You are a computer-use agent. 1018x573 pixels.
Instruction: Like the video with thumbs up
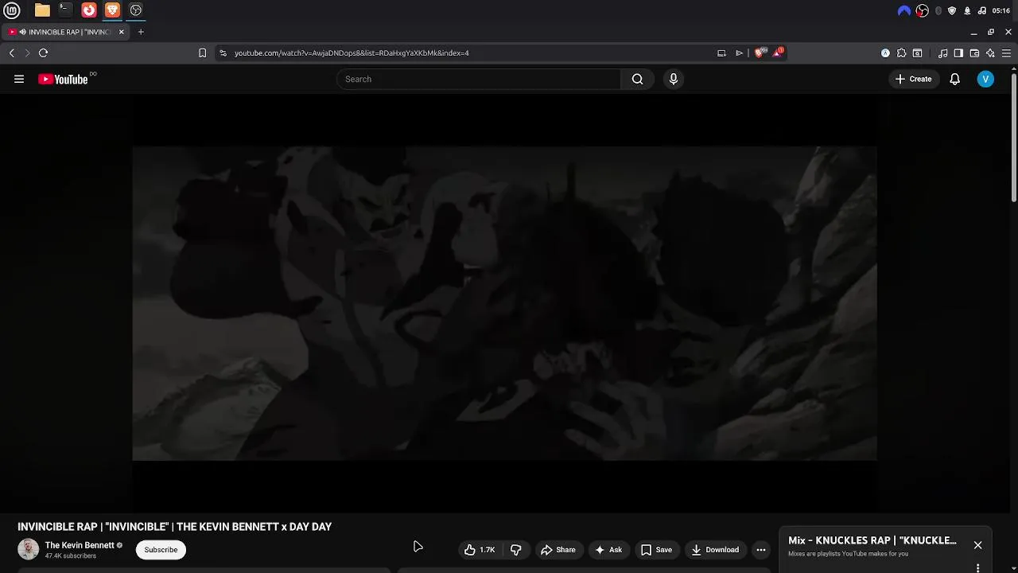[480, 550]
